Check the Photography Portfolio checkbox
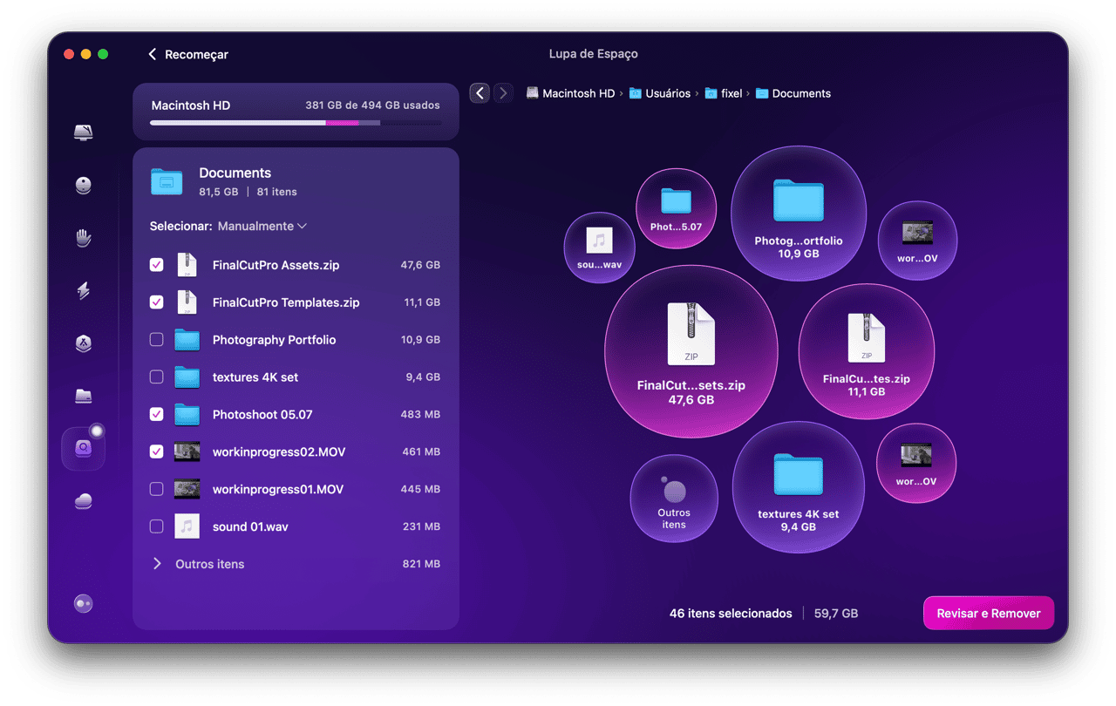1116x706 pixels. tap(157, 340)
